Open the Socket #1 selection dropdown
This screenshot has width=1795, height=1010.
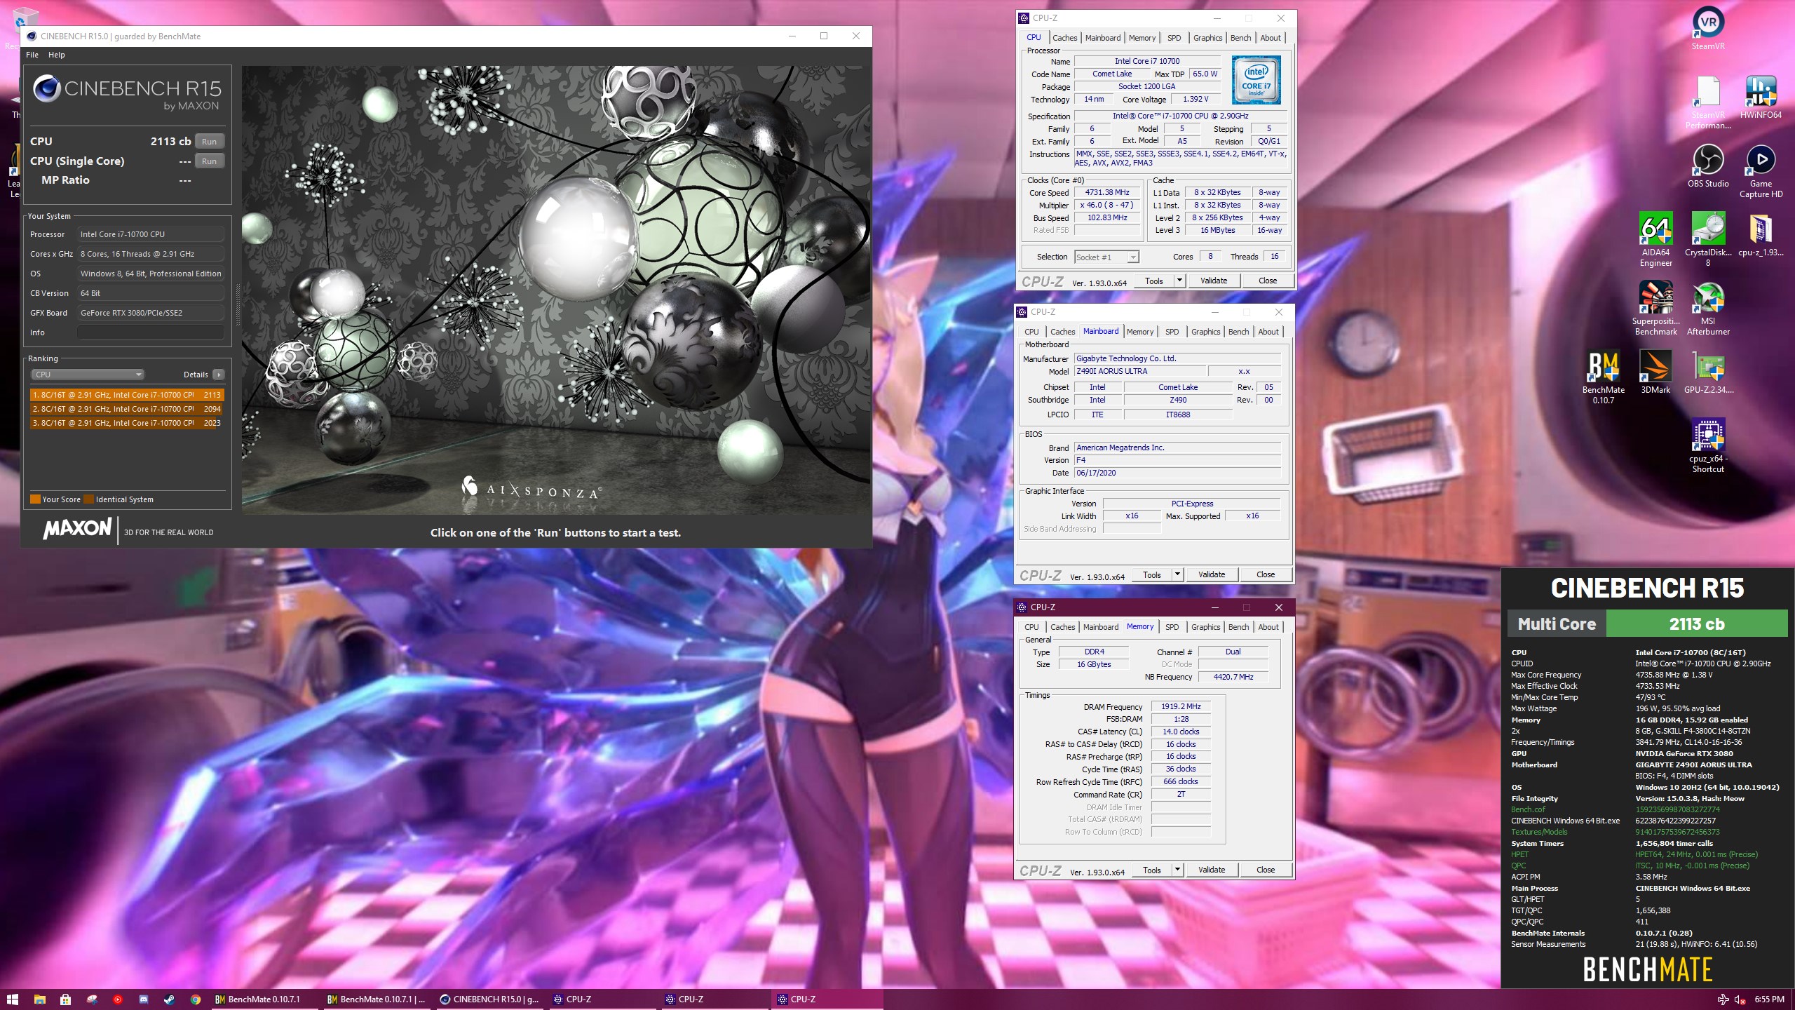(x=1106, y=257)
